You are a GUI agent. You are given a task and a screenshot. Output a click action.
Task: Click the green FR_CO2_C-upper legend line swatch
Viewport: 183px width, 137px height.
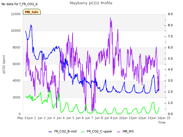[x=83, y=132]
